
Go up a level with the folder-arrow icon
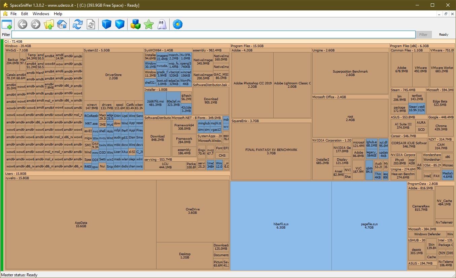(49, 24)
